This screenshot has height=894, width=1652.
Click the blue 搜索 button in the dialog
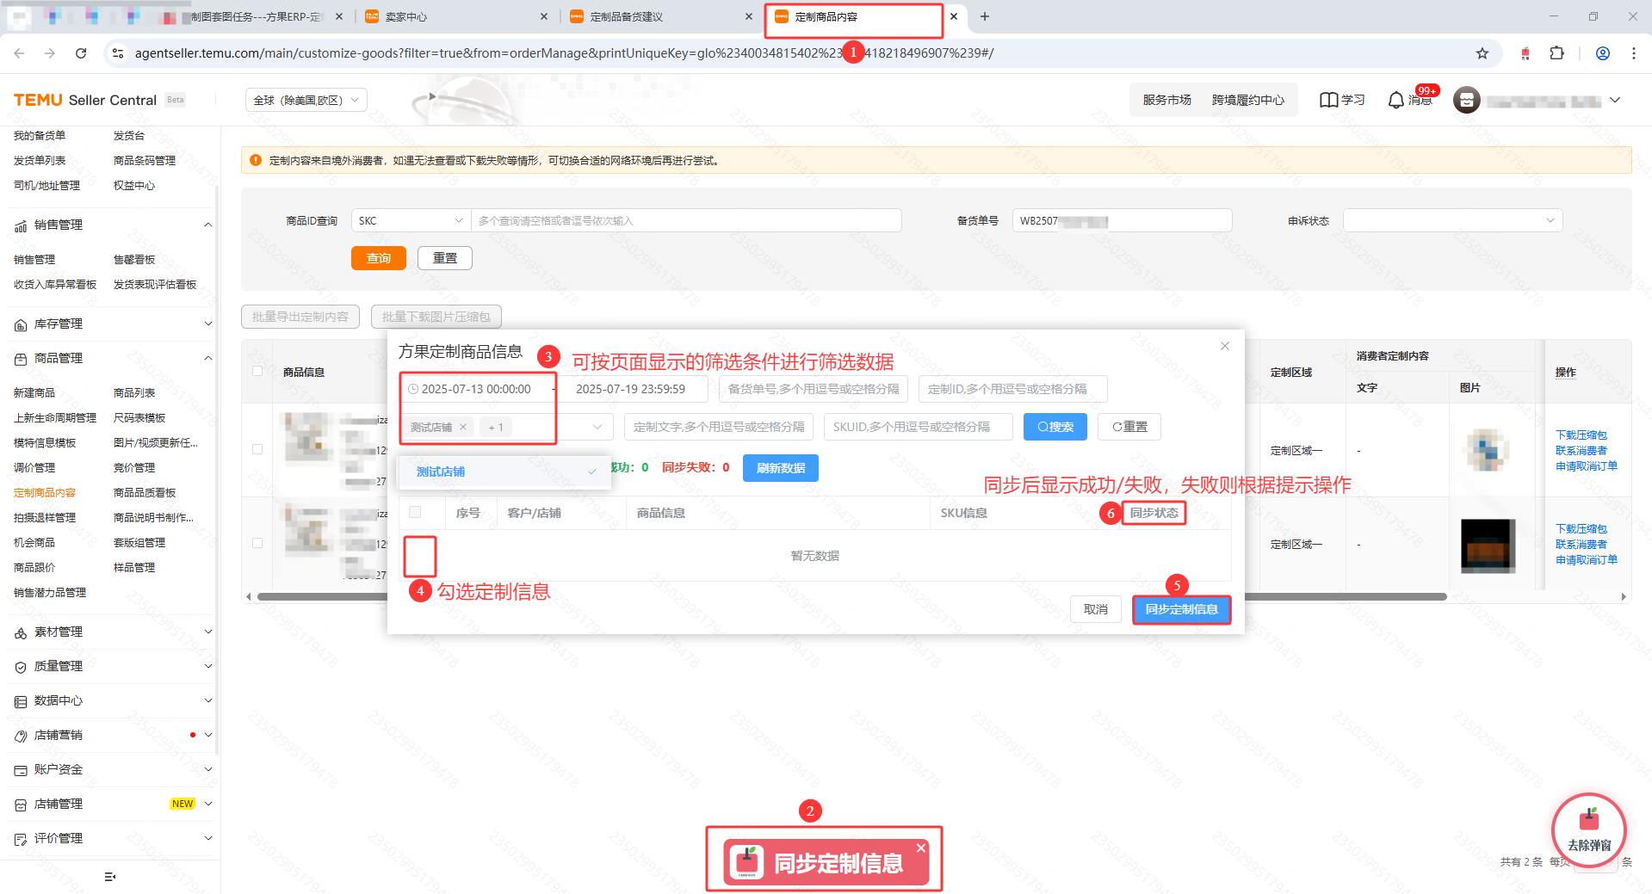[1055, 427]
